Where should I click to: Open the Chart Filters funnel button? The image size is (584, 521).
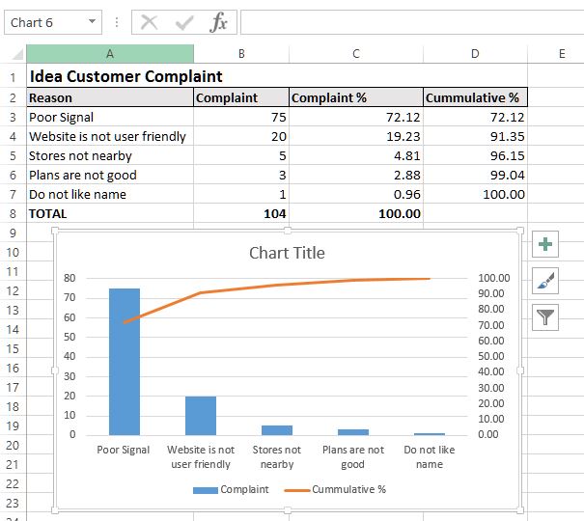tap(544, 317)
